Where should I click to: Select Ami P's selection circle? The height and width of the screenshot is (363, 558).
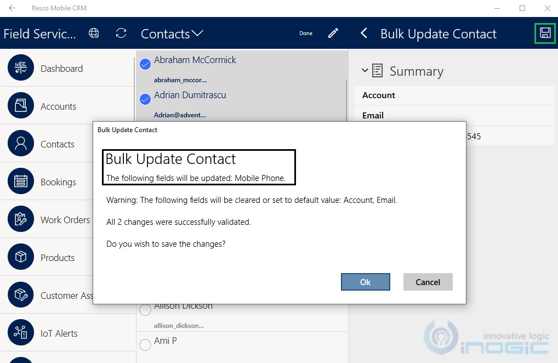point(145,345)
